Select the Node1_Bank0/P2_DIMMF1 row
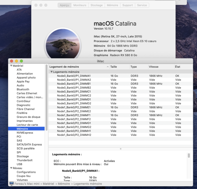The height and width of the screenshot is (189, 197). pyautogui.click(x=121, y=115)
